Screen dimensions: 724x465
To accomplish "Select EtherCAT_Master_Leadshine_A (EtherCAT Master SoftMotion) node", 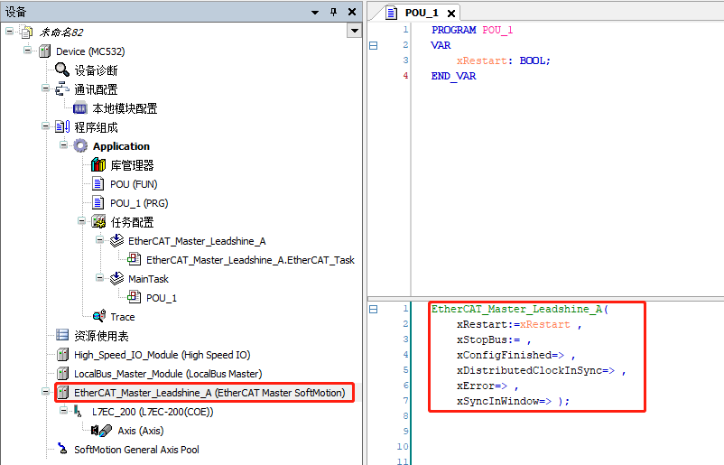I will pyautogui.click(x=209, y=393).
